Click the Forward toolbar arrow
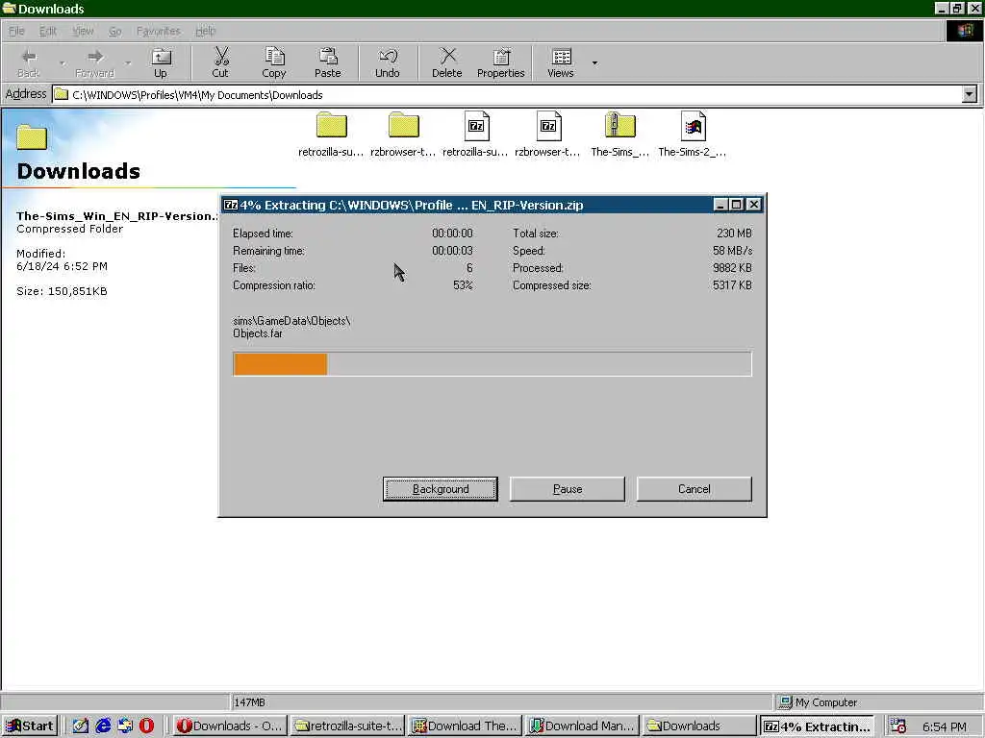The image size is (985, 738). [x=95, y=62]
